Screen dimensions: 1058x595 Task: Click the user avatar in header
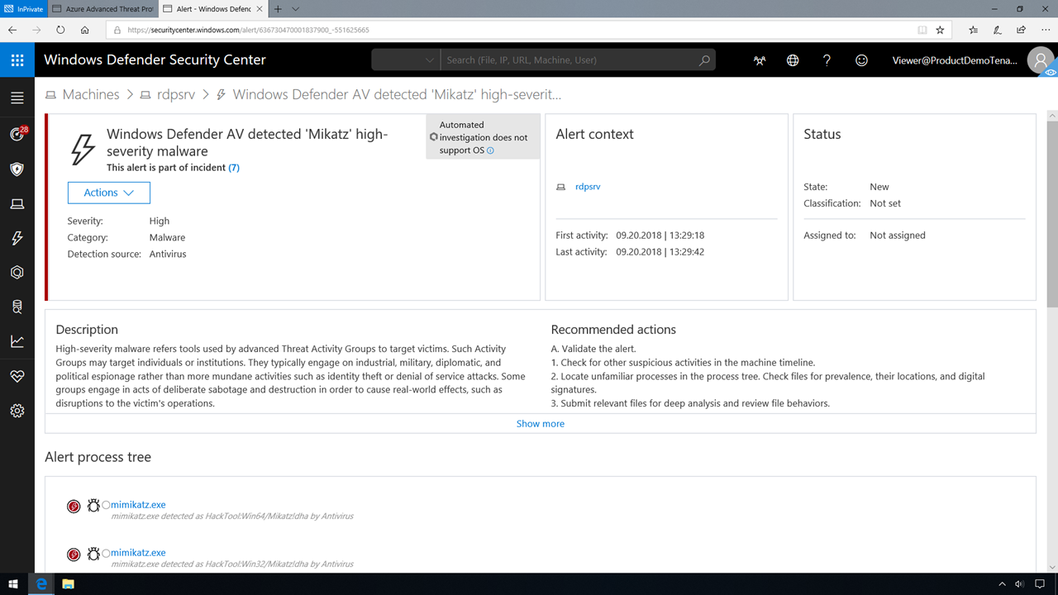click(1041, 60)
